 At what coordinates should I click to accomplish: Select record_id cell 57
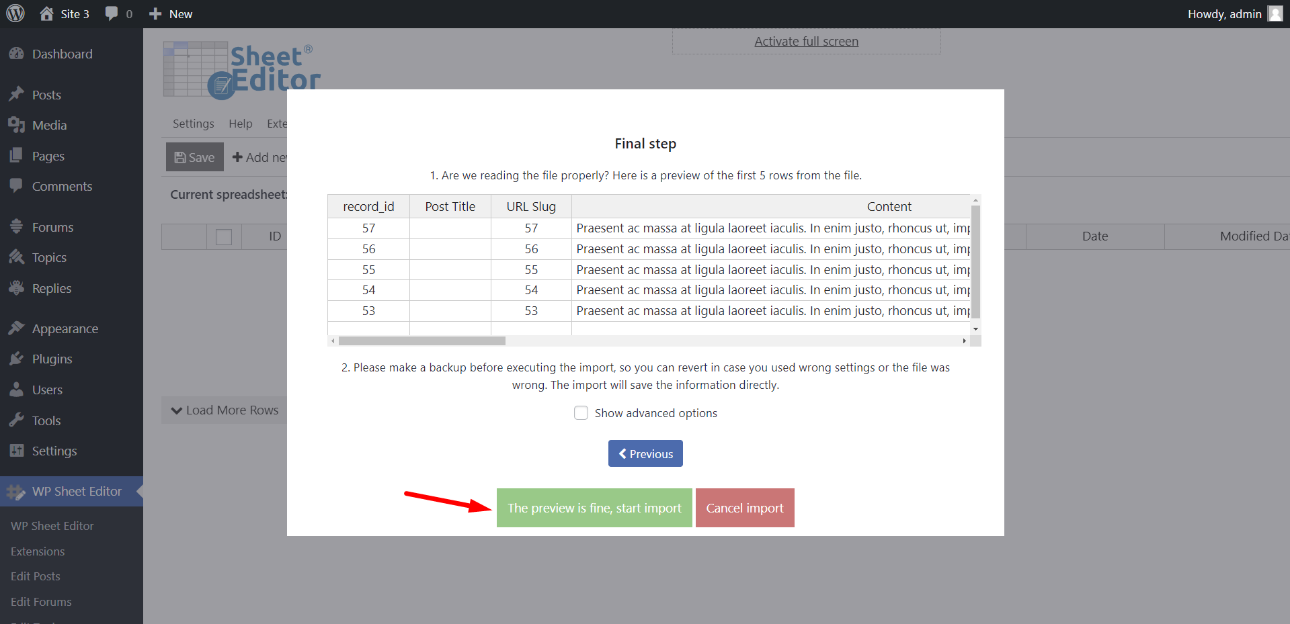[x=368, y=228]
